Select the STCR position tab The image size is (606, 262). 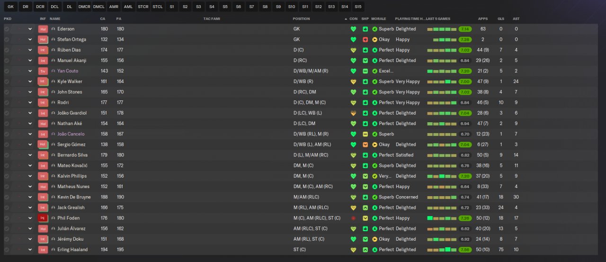(x=143, y=7)
